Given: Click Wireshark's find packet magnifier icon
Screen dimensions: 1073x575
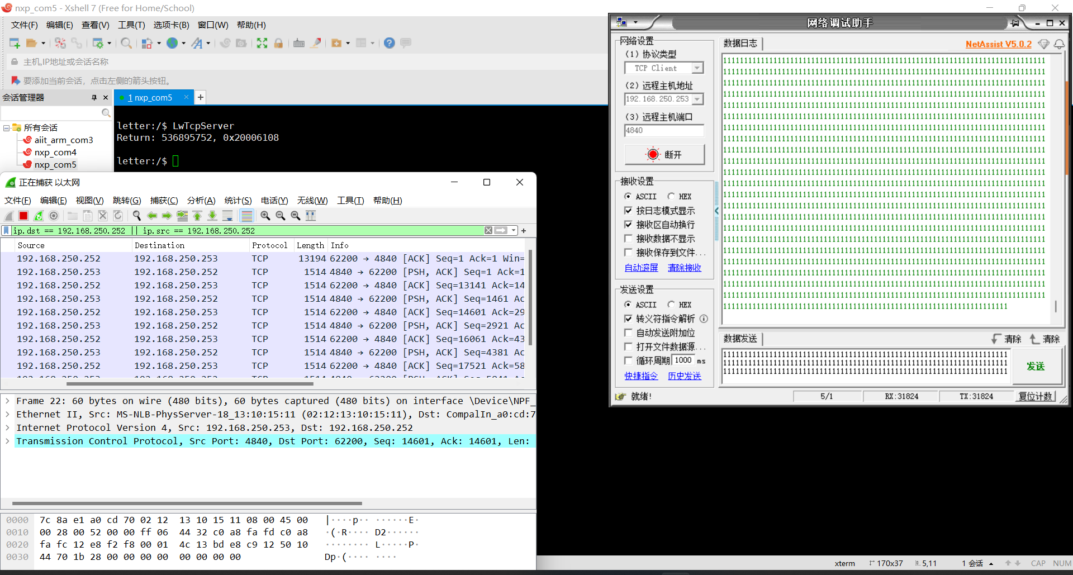Looking at the screenshot, I should point(136,216).
